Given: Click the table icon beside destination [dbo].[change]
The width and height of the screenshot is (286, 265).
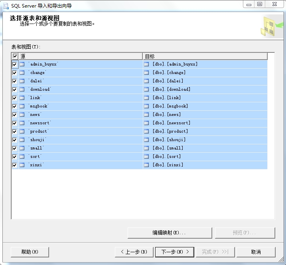Looking at the screenshot, I should tap(146, 73).
